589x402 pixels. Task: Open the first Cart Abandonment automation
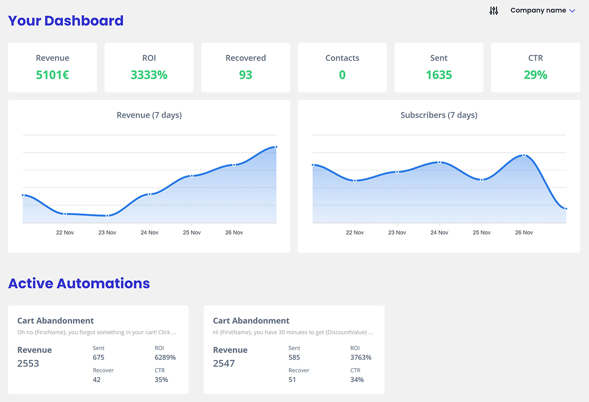pos(55,320)
